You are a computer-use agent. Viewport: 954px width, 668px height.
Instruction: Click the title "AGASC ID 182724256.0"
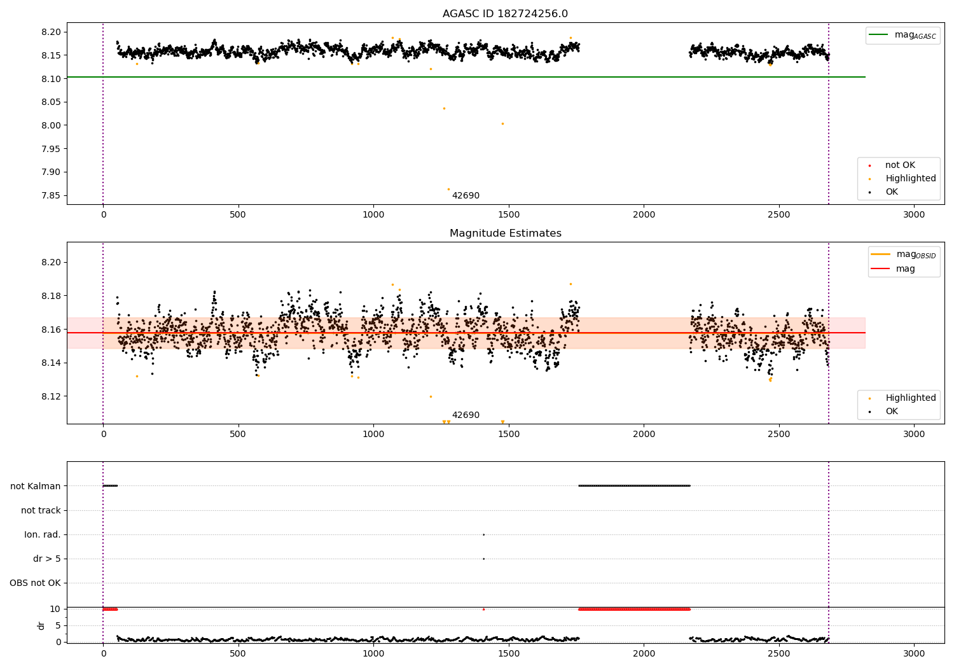click(505, 14)
